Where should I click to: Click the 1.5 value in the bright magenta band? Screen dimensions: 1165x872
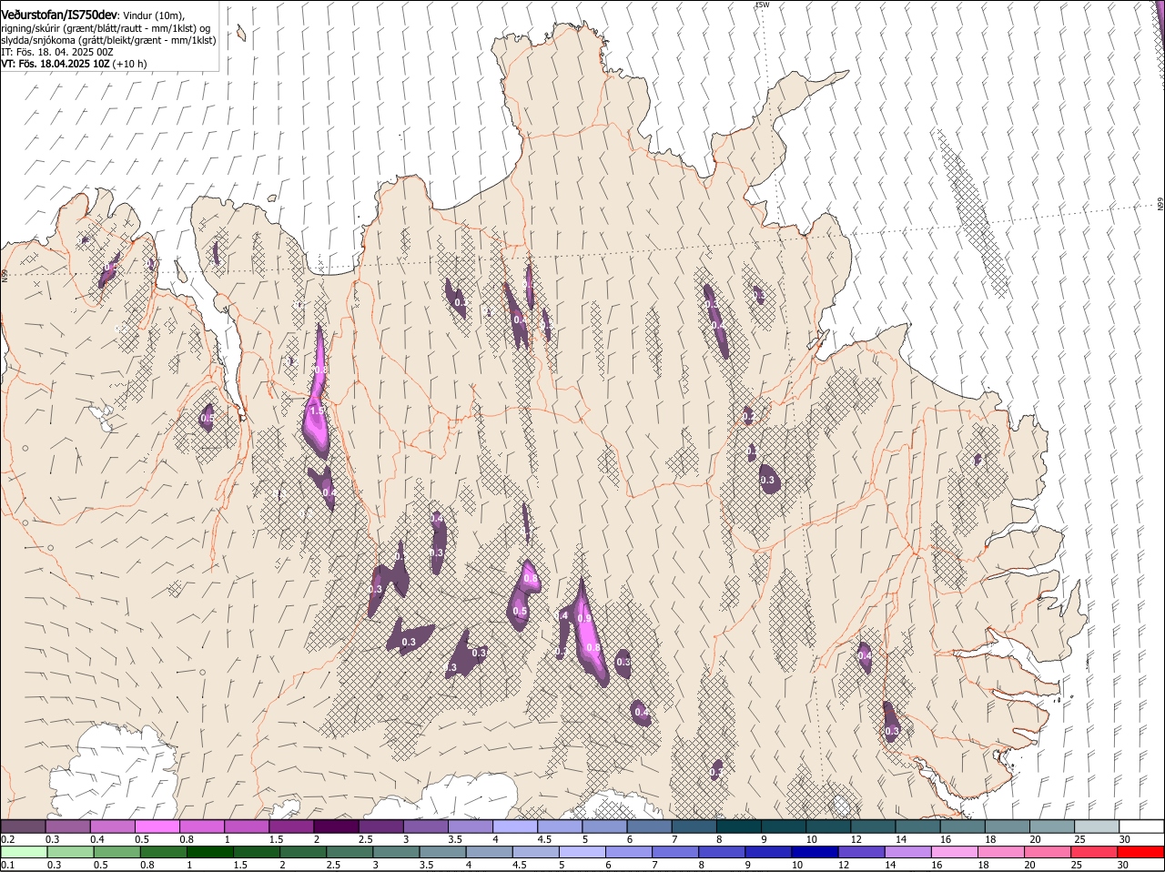[316, 411]
